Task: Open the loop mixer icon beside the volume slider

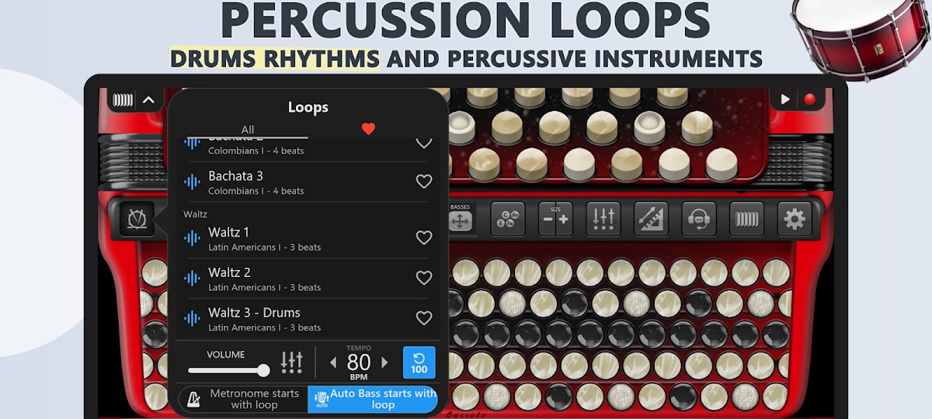Action: [x=291, y=362]
